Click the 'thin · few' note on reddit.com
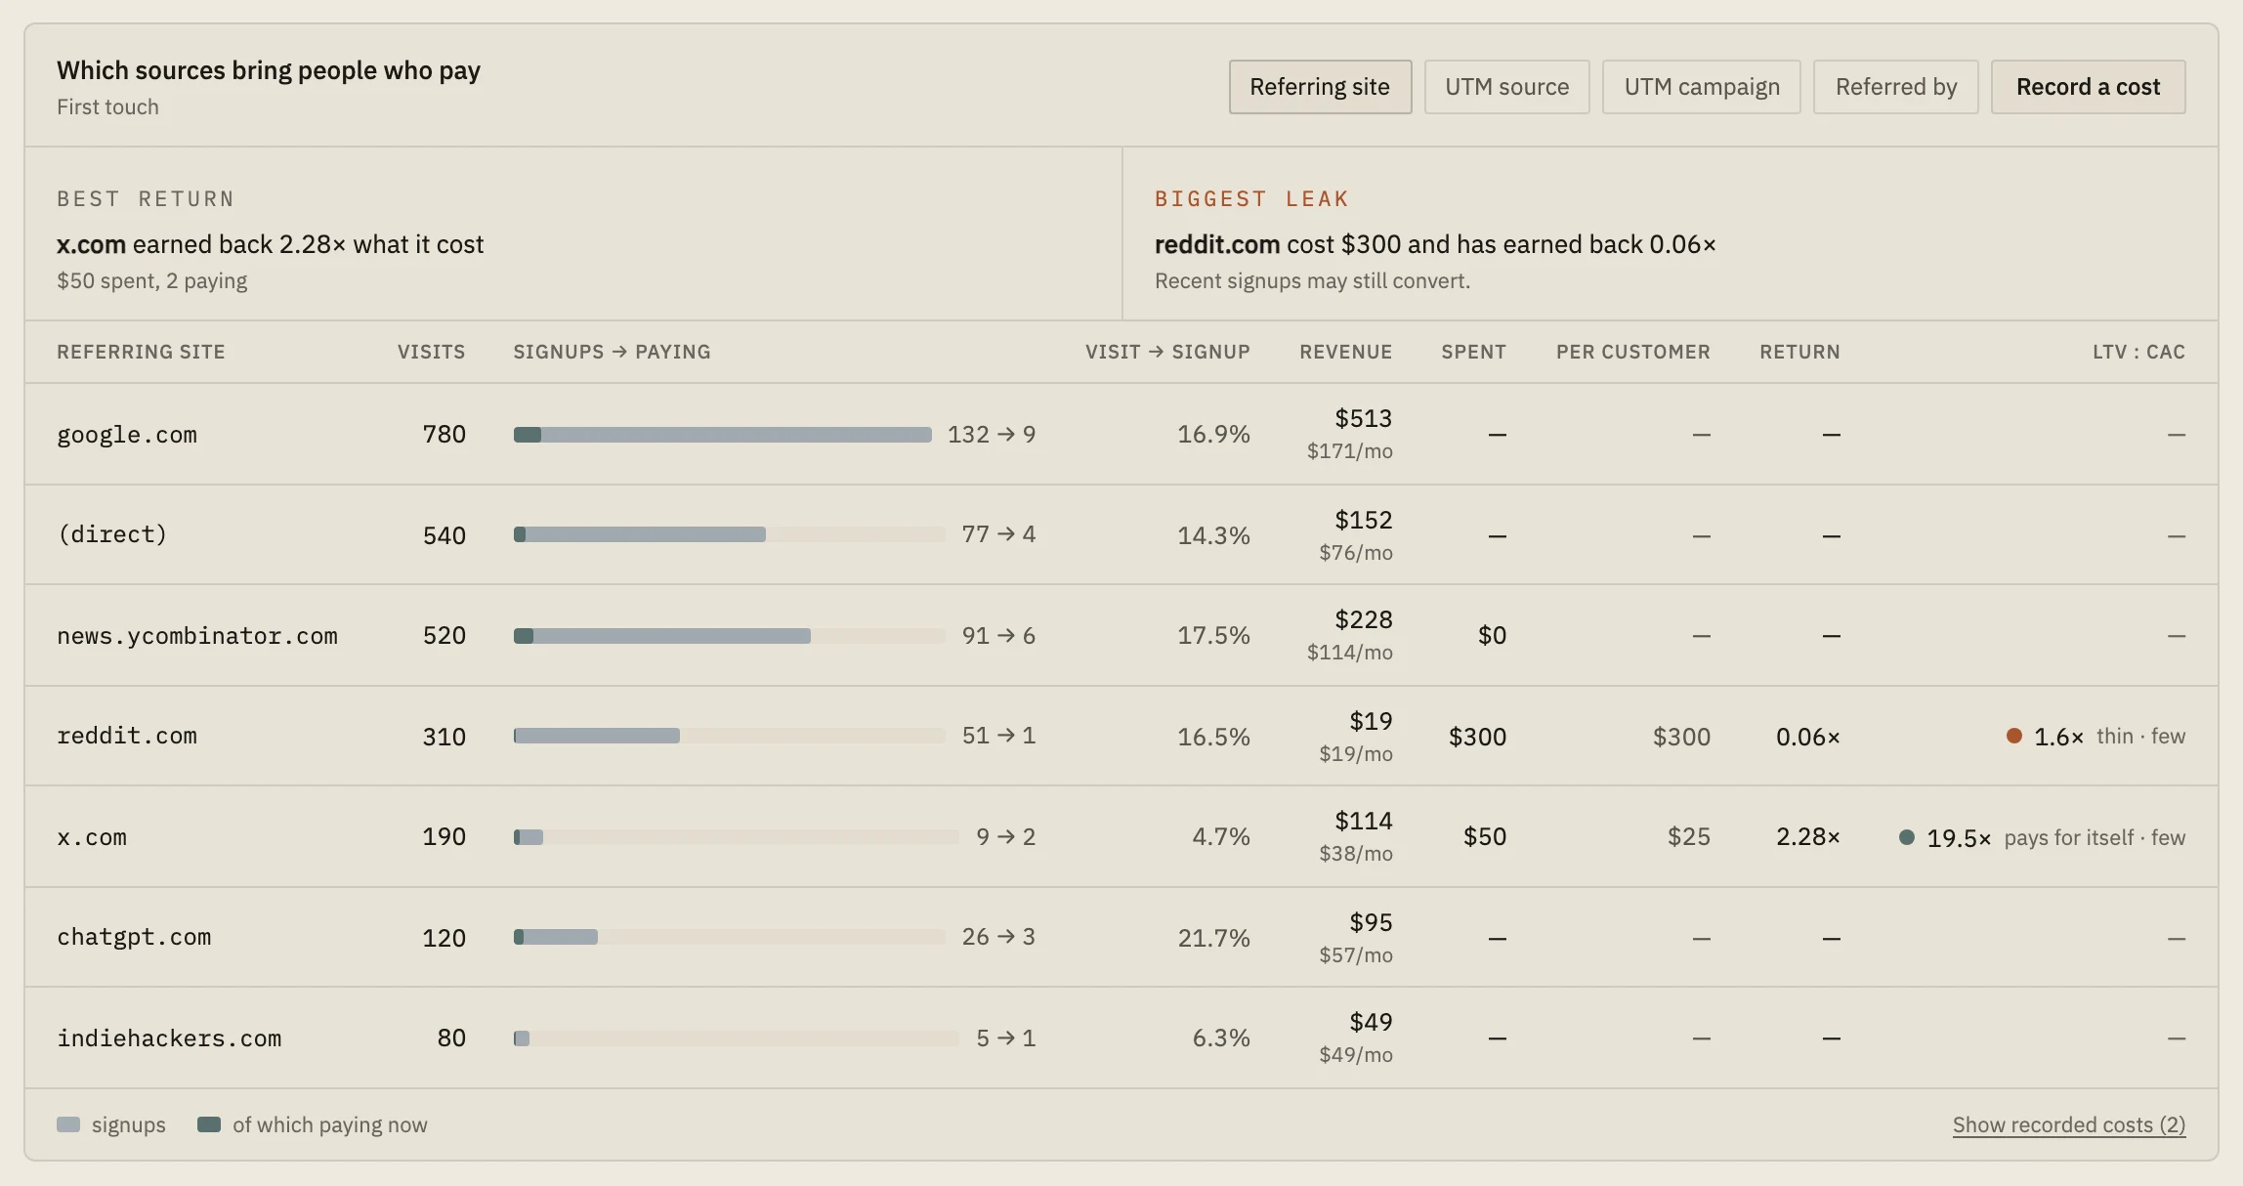The height and width of the screenshot is (1186, 2243). click(x=2140, y=736)
